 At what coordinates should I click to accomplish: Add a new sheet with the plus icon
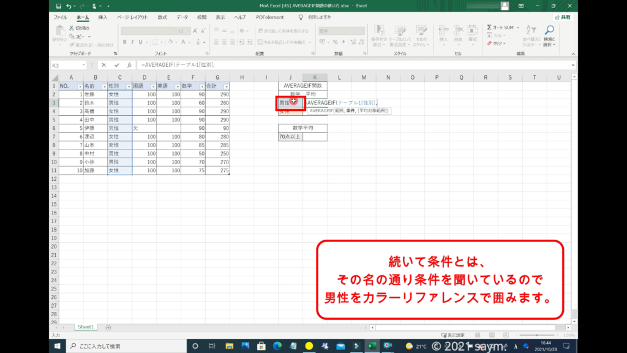108,327
